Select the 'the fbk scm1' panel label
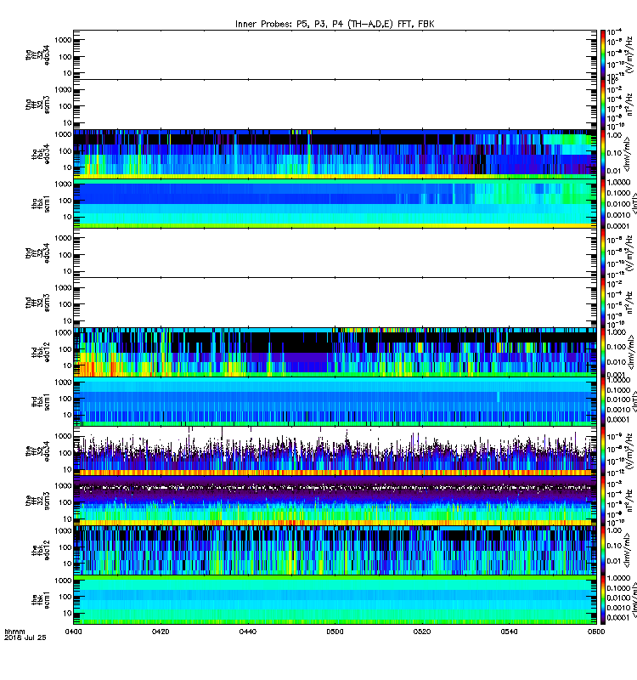 [41, 600]
